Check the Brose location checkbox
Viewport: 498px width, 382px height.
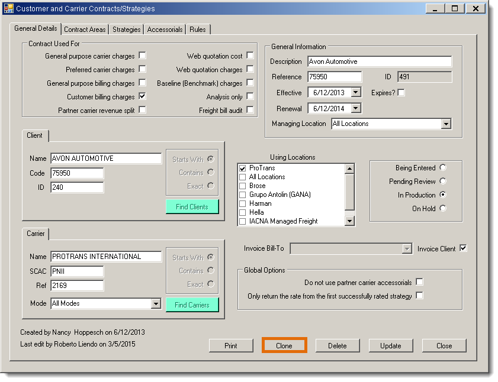(x=242, y=186)
